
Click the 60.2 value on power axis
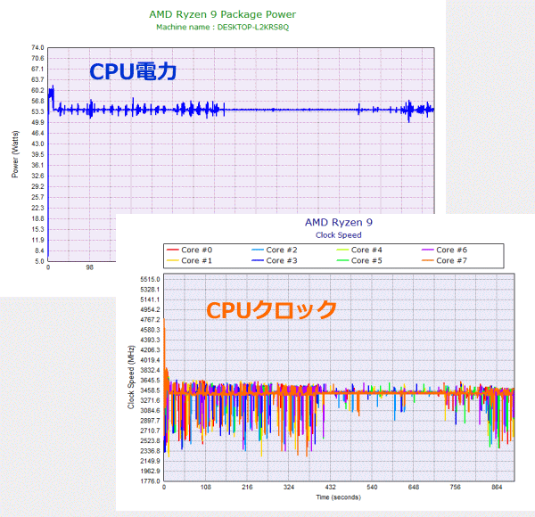coord(37,90)
